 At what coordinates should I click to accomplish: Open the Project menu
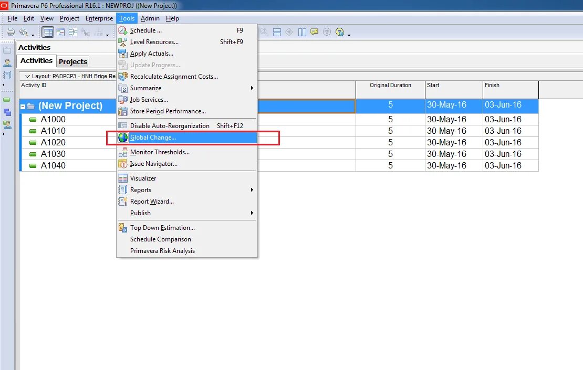click(69, 18)
